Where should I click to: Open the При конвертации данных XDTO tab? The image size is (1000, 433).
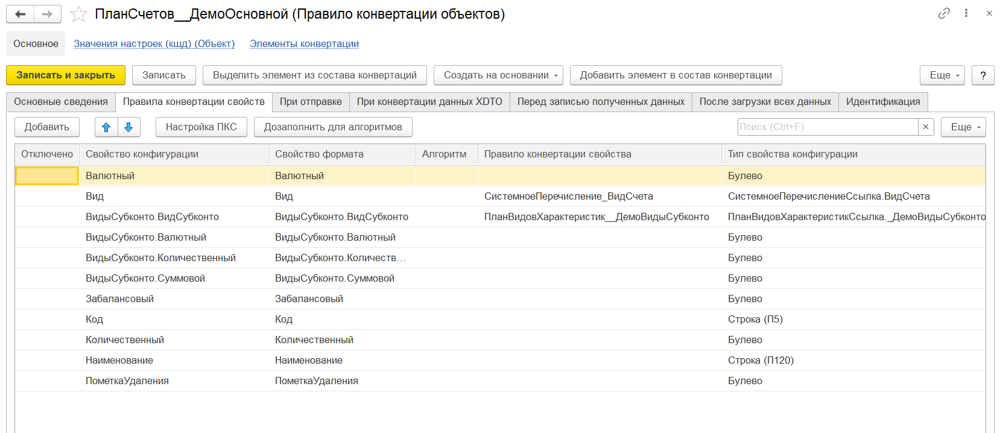click(x=429, y=102)
